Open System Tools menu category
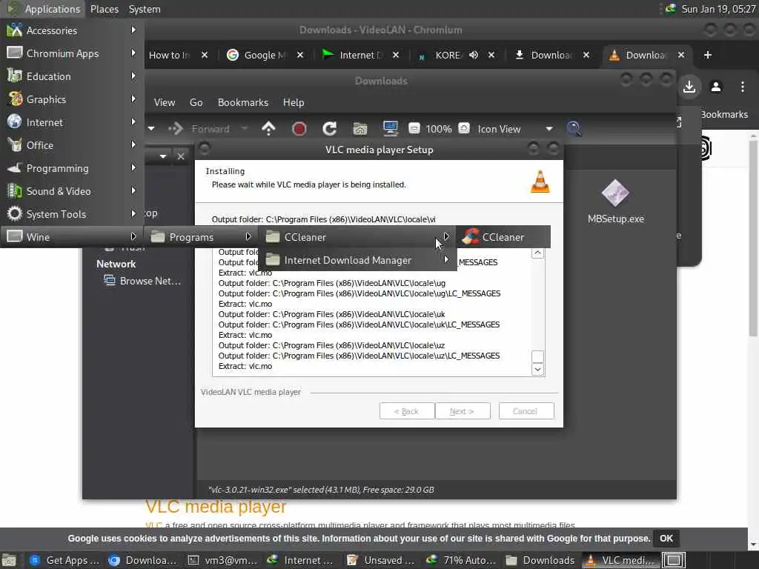 click(72, 214)
